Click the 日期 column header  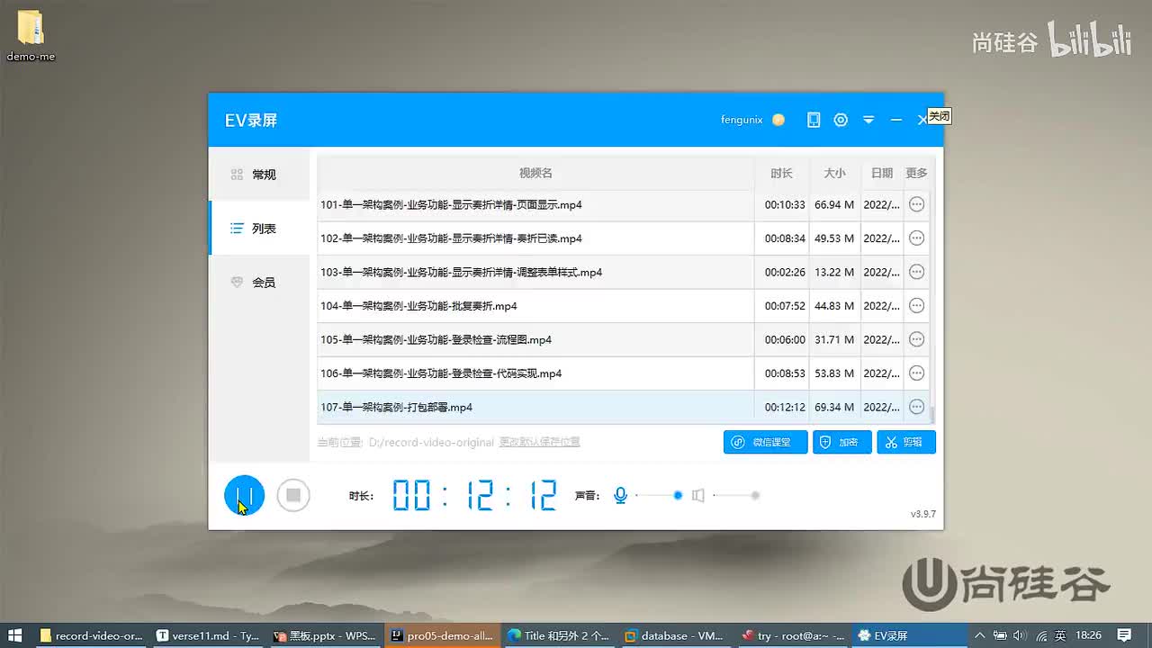pos(882,173)
